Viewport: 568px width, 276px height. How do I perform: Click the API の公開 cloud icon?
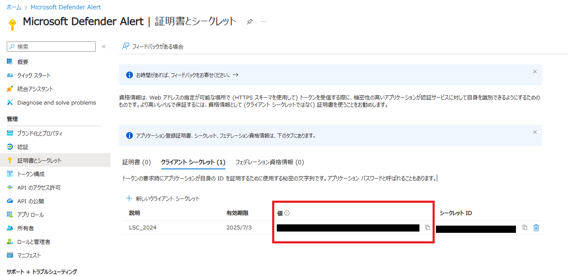click(x=10, y=201)
